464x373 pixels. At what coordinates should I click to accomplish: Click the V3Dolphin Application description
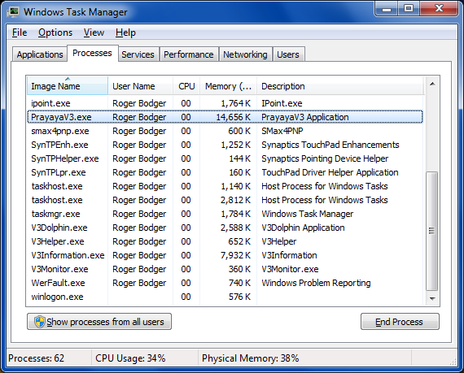303,228
